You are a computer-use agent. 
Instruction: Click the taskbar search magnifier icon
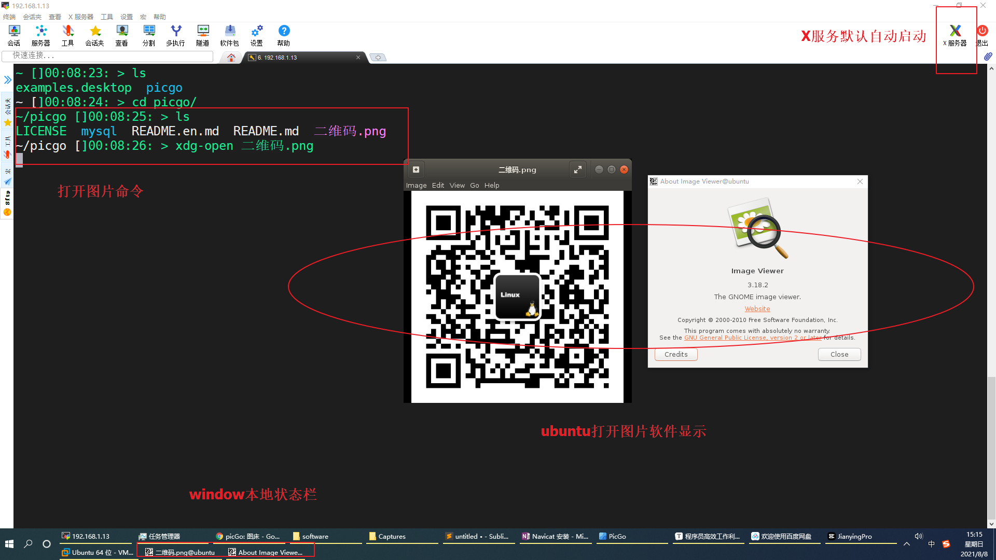(28, 544)
